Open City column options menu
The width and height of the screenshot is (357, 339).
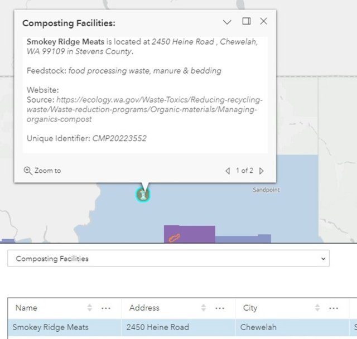(x=334, y=308)
